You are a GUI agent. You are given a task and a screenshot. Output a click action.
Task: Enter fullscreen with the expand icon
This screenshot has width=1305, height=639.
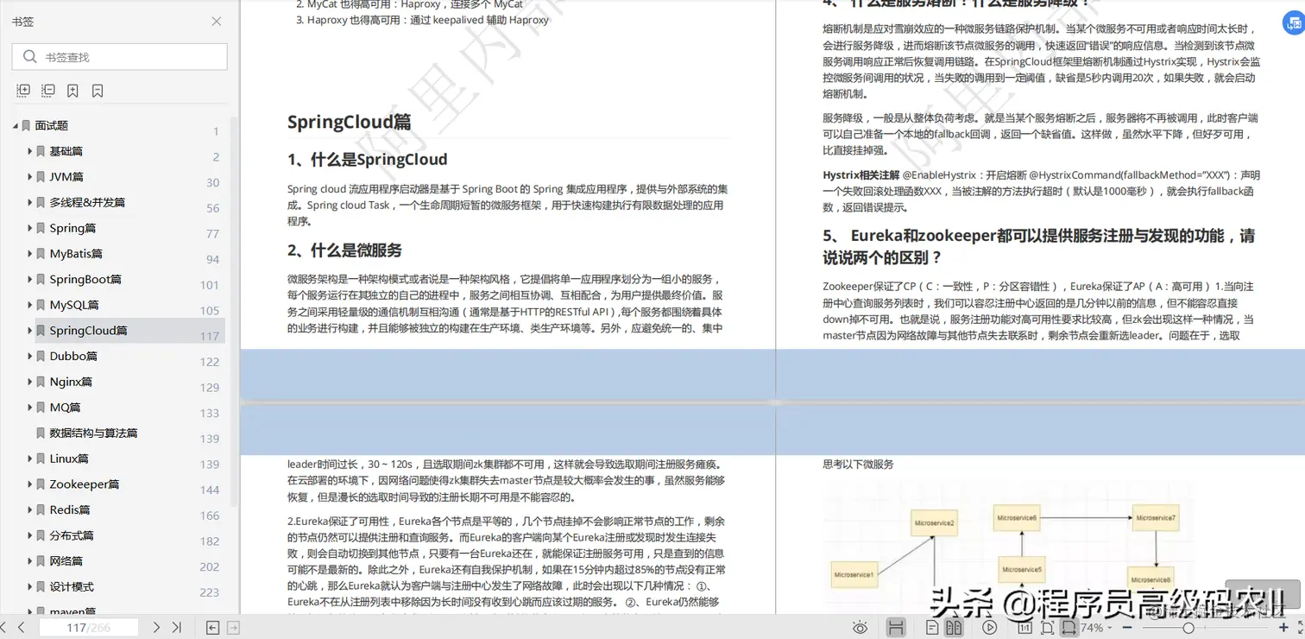[x=1300, y=628]
